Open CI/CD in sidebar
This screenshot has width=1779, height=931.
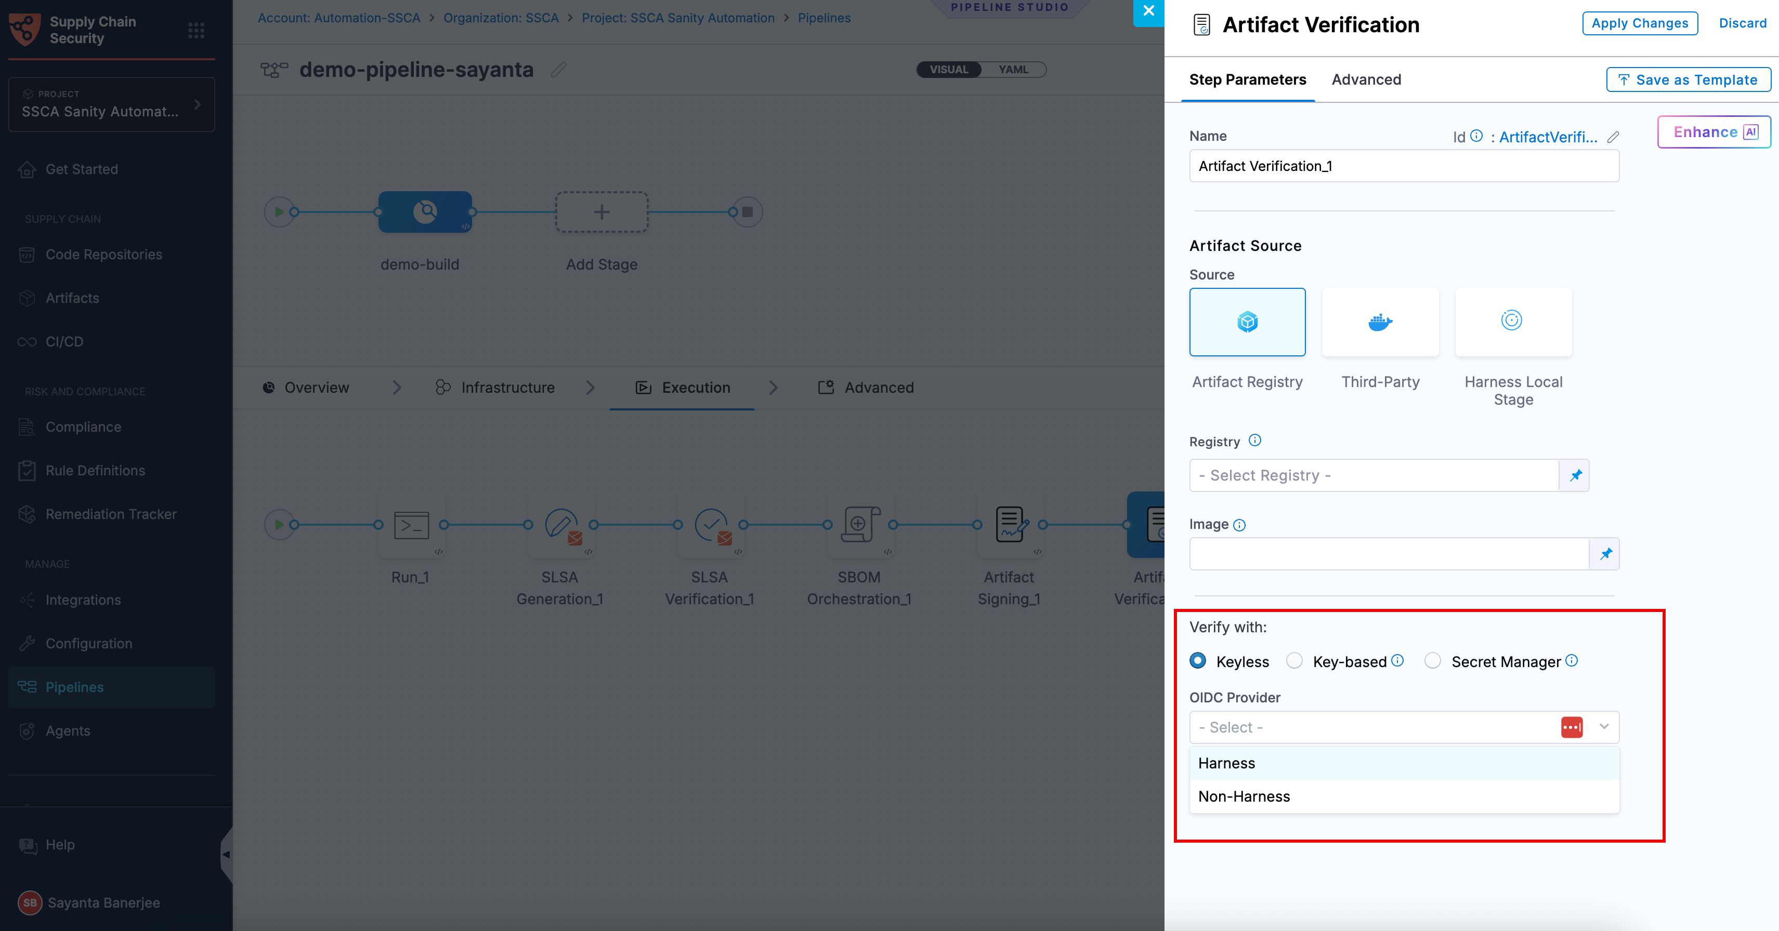coord(64,342)
